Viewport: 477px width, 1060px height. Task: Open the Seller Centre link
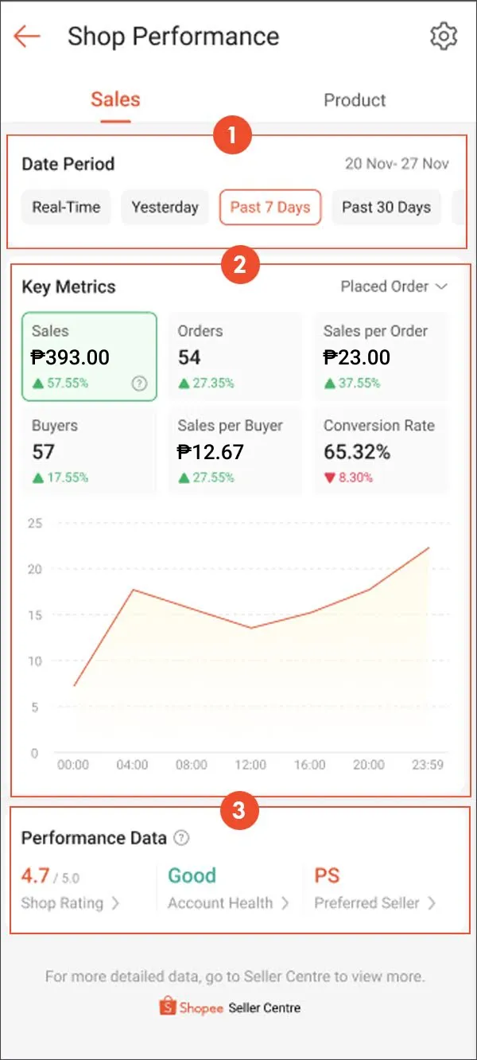(264, 1007)
